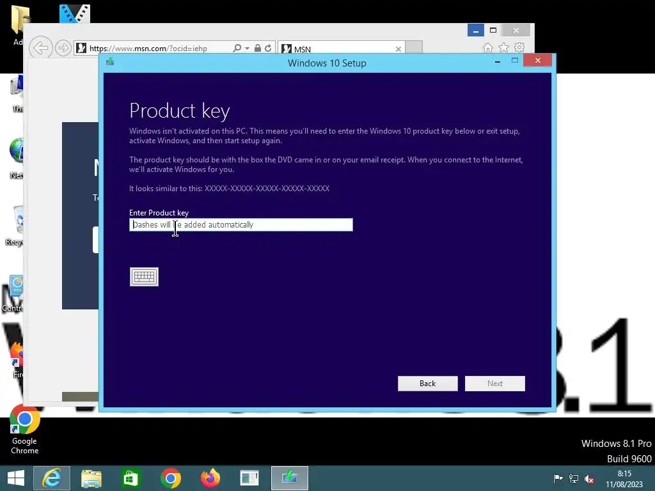655x491 pixels.
Task: Open Action Center flag icon
Action: [x=558, y=478]
